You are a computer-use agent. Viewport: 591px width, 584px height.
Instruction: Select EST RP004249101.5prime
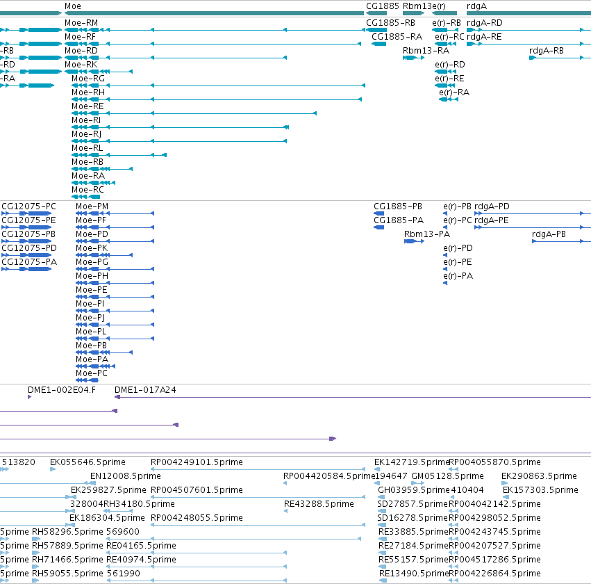tap(197, 462)
